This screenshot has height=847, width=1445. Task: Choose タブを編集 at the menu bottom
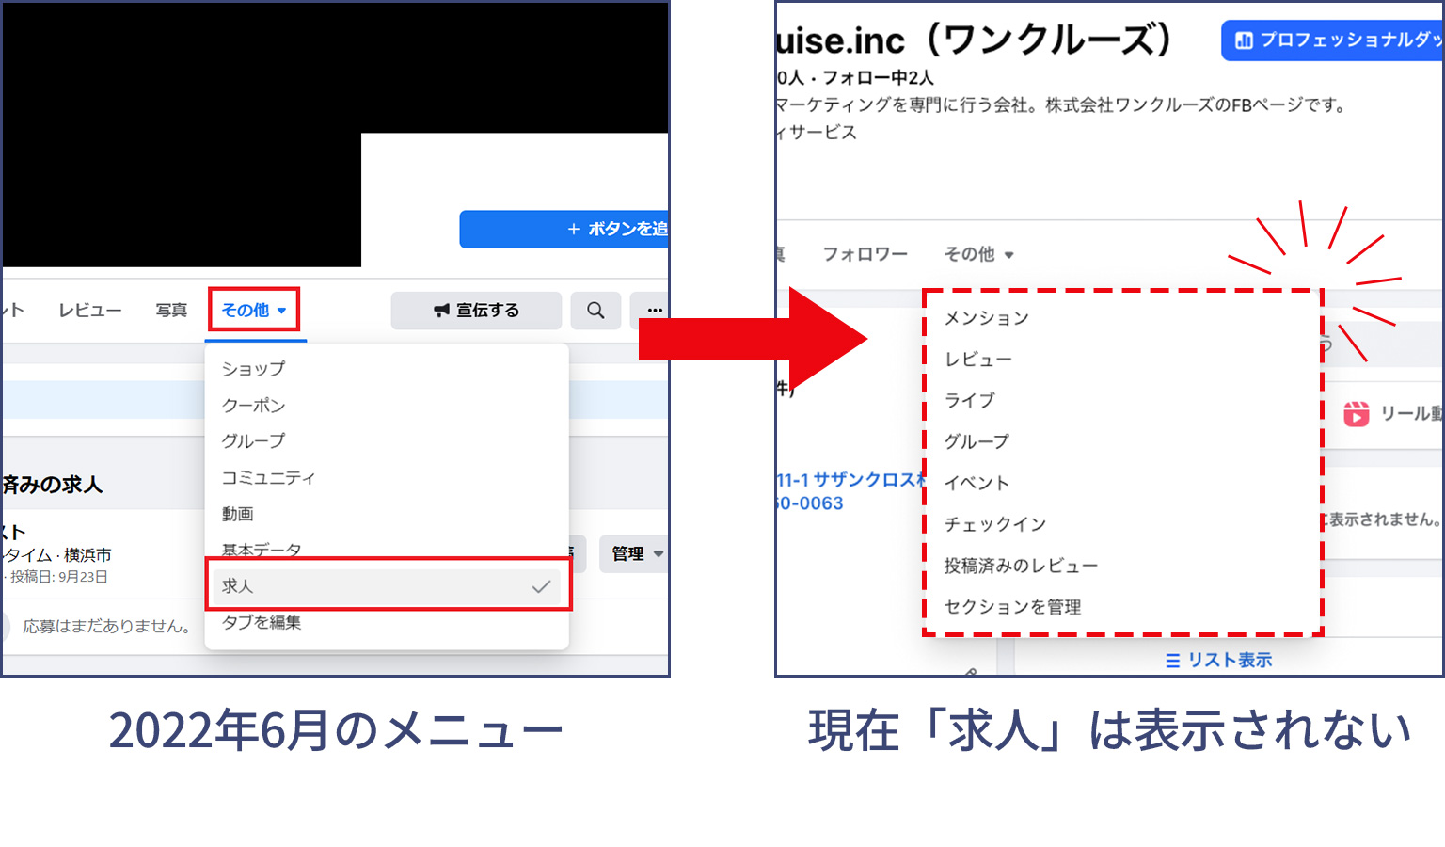point(262,622)
